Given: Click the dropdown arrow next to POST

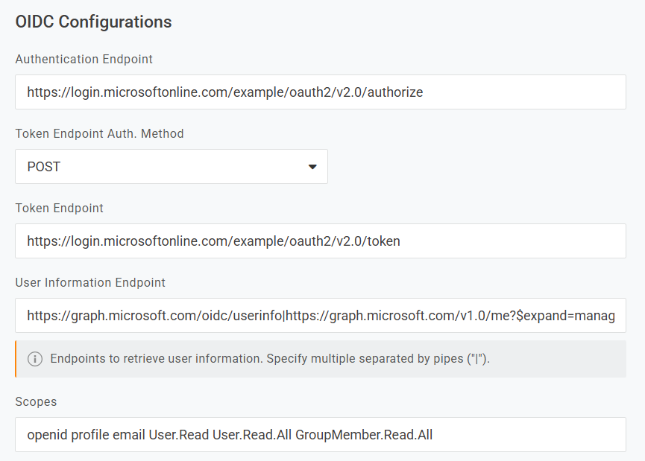Looking at the screenshot, I should click(312, 167).
